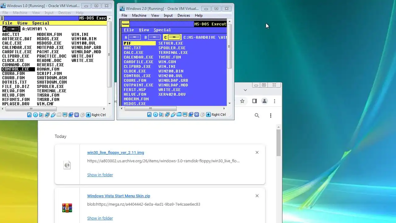Select drive A in Windows 2.0 MS-DOS Executive
This screenshot has height=223, width=396.
coord(132,37)
